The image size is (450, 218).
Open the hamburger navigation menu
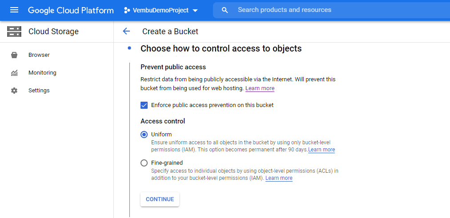tap(14, 10)
